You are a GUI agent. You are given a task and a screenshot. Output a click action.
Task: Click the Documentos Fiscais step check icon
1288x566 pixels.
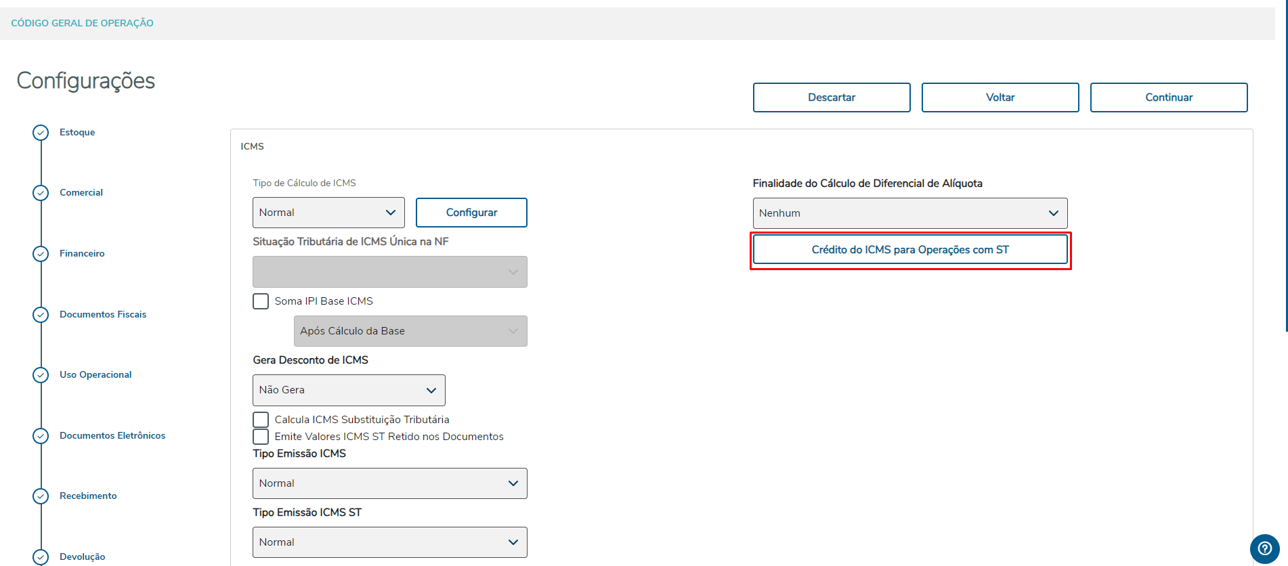[41, 314]
